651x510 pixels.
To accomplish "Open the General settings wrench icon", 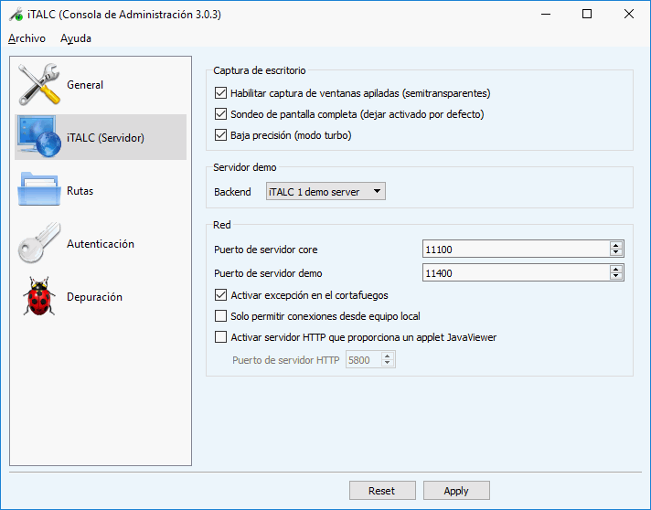I will pos(38,85).
